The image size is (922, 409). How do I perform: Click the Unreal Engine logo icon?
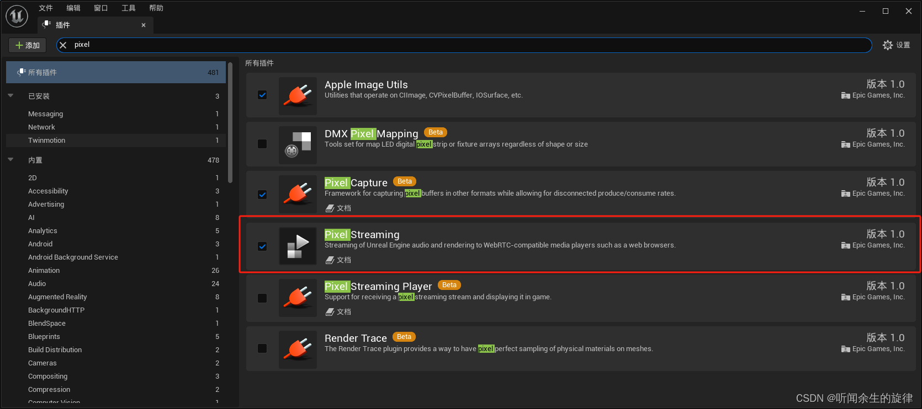pyautogui.click(x=17, y=16)
